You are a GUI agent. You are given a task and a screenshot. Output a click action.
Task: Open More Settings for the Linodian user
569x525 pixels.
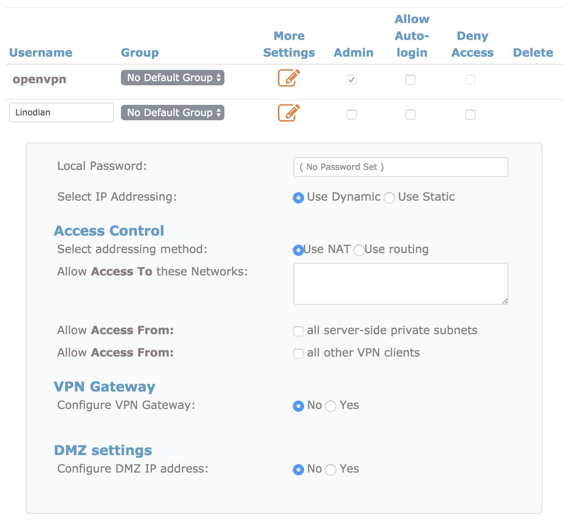pos(289,113)
